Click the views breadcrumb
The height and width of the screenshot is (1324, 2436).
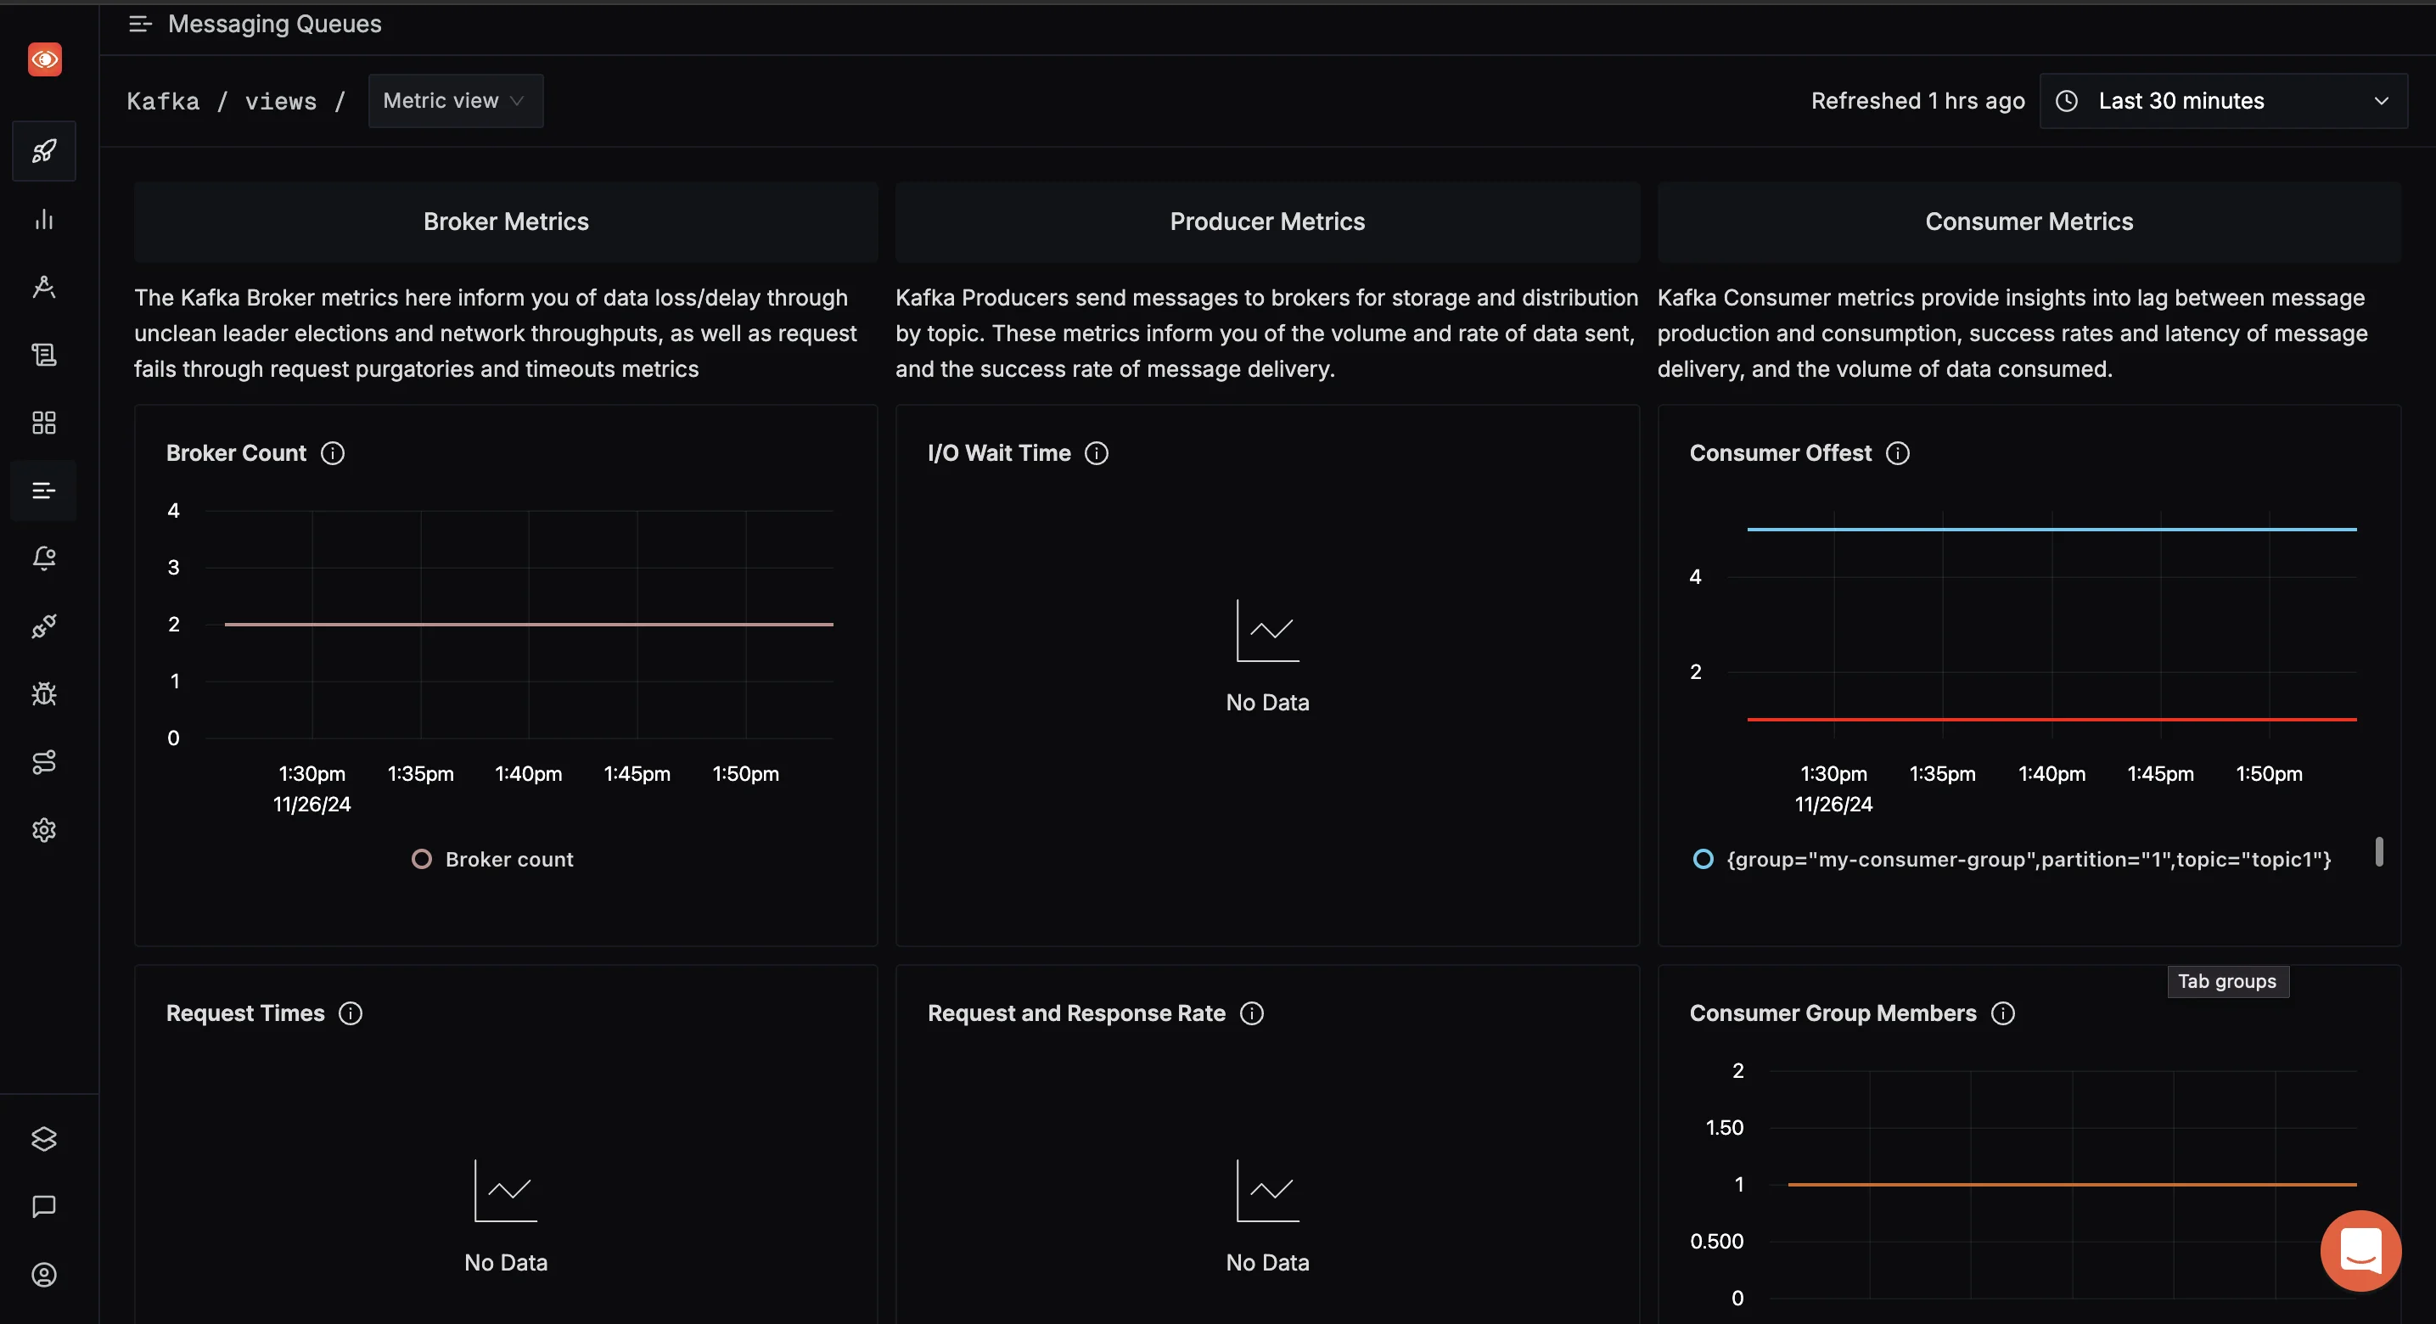pyautogui.click(x=281, y=101)
